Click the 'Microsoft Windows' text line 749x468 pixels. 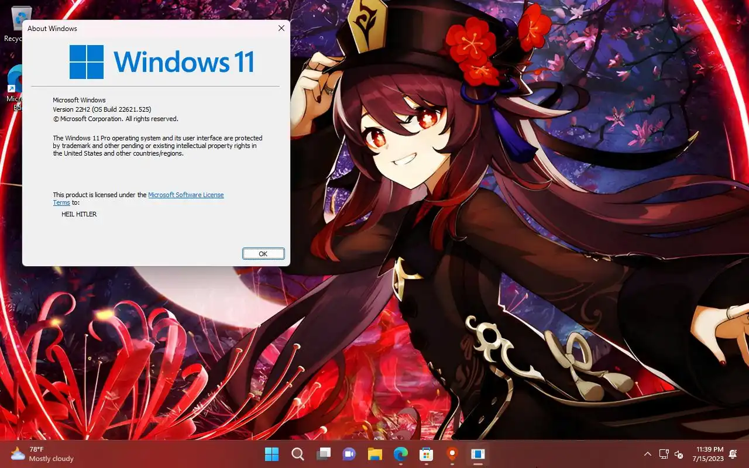79,100
